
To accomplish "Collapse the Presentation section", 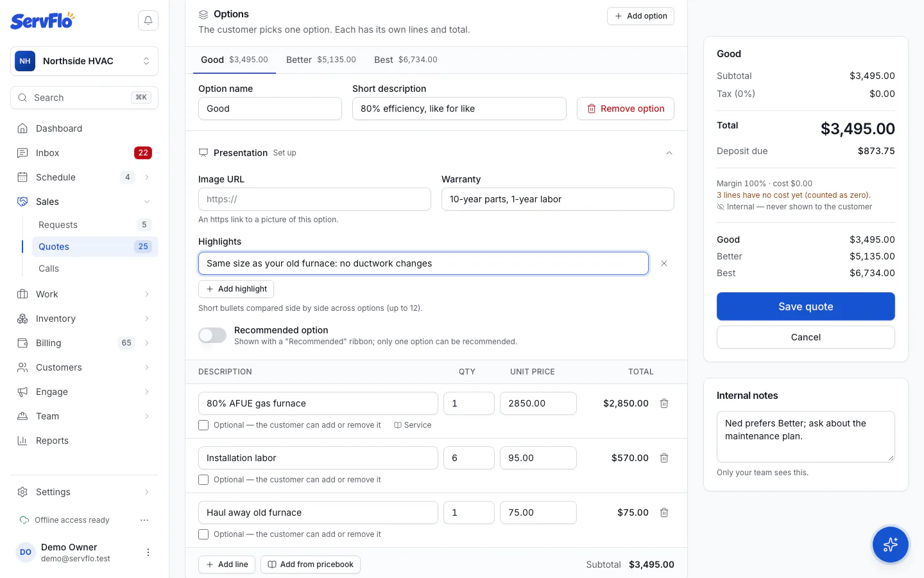I will pos(669,153).
